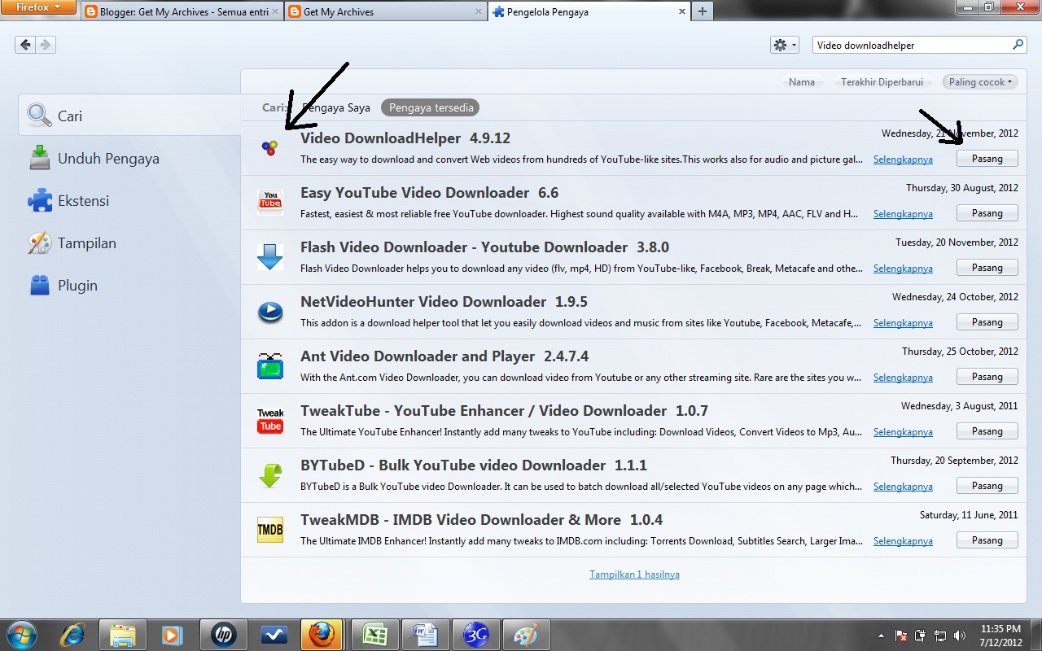The image size is (1042, 651).
Task: Open Selengkapnya link for Ant Video Downloader
Action: tap(903, 378)
